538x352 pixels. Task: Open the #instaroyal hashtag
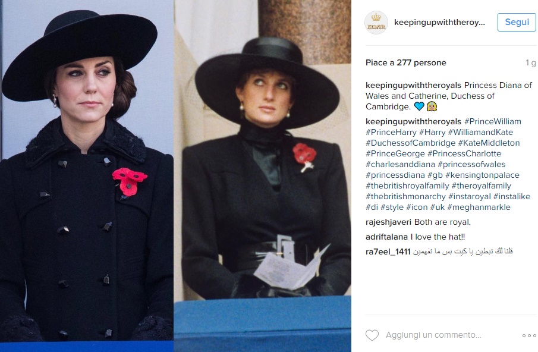click(470, 196)
